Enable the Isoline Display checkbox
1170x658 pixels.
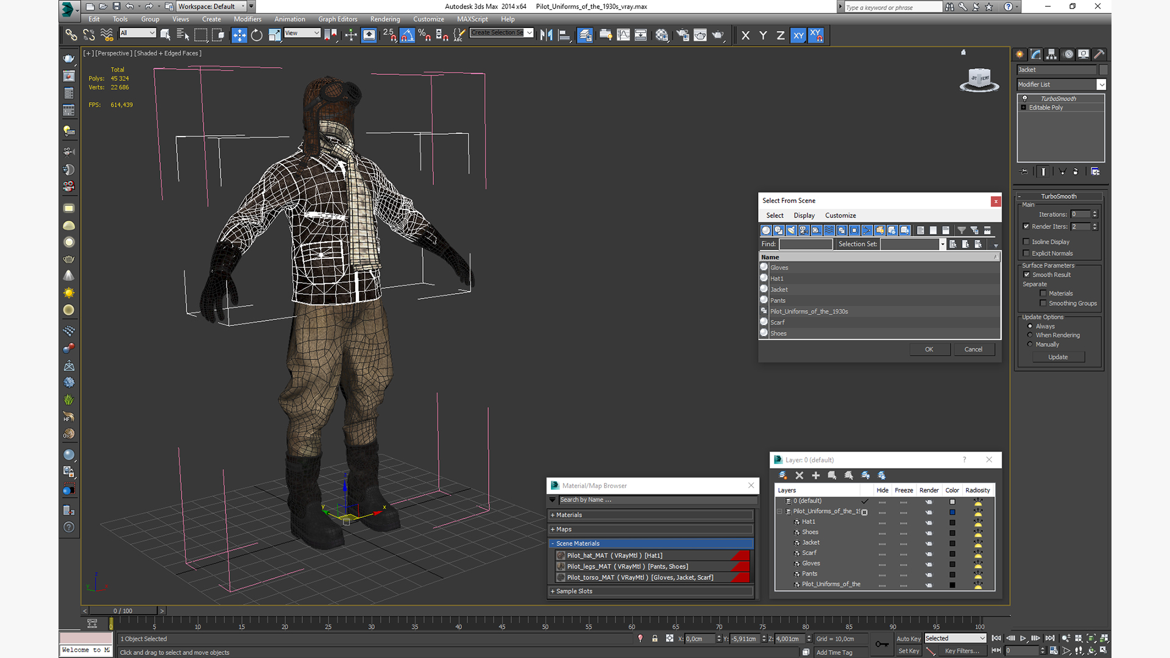[x=1026, y=242]
